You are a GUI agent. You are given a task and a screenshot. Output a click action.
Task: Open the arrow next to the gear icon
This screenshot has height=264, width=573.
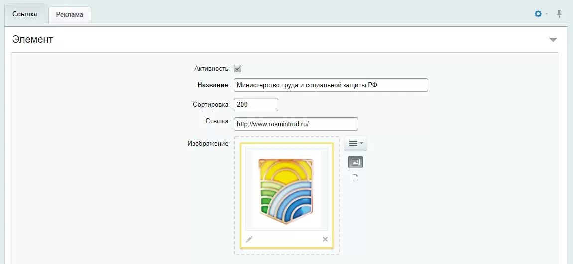546,14
